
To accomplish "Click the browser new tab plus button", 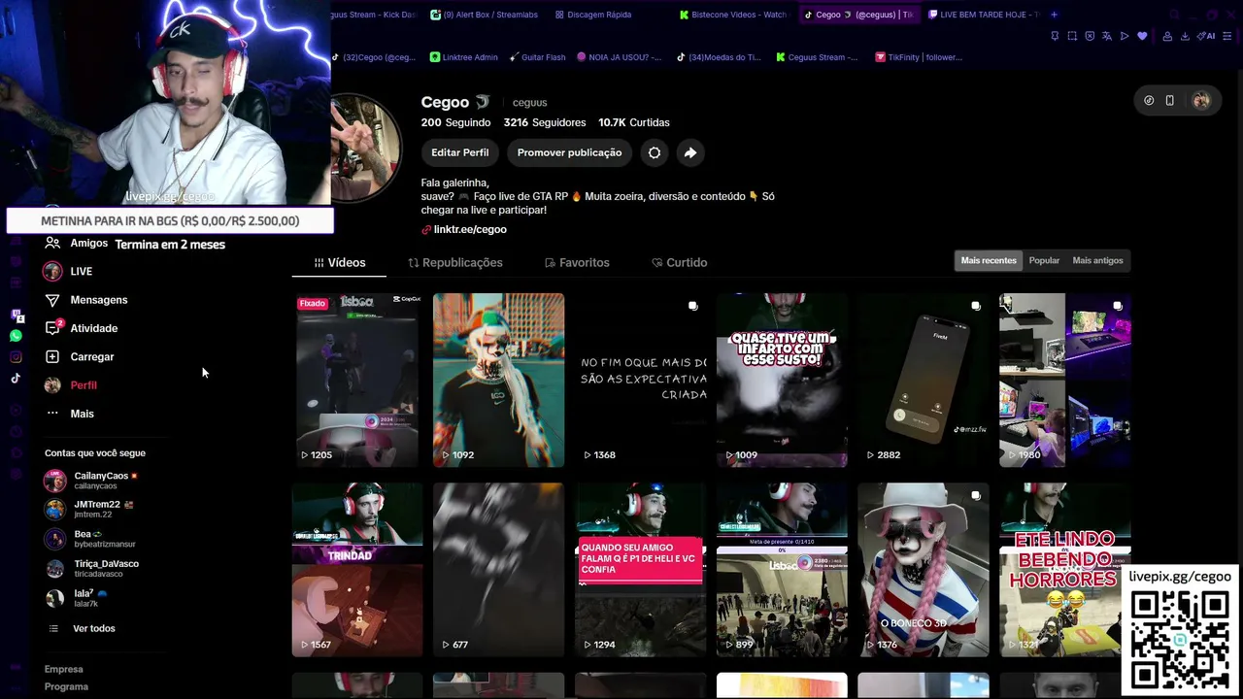I will tap(1054, 15).
